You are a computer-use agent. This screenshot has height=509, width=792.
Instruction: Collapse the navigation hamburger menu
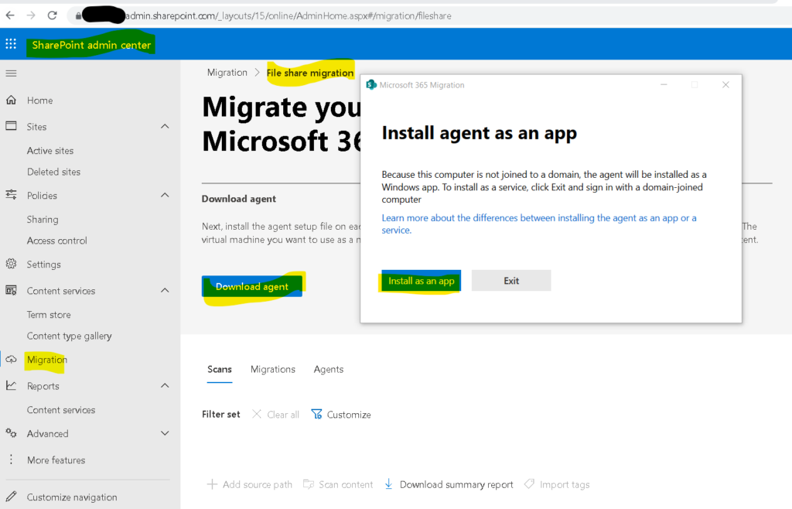11,73
